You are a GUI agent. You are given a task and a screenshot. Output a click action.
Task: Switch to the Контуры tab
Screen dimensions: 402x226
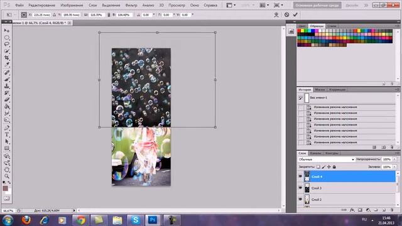click(x=332, y=153)
